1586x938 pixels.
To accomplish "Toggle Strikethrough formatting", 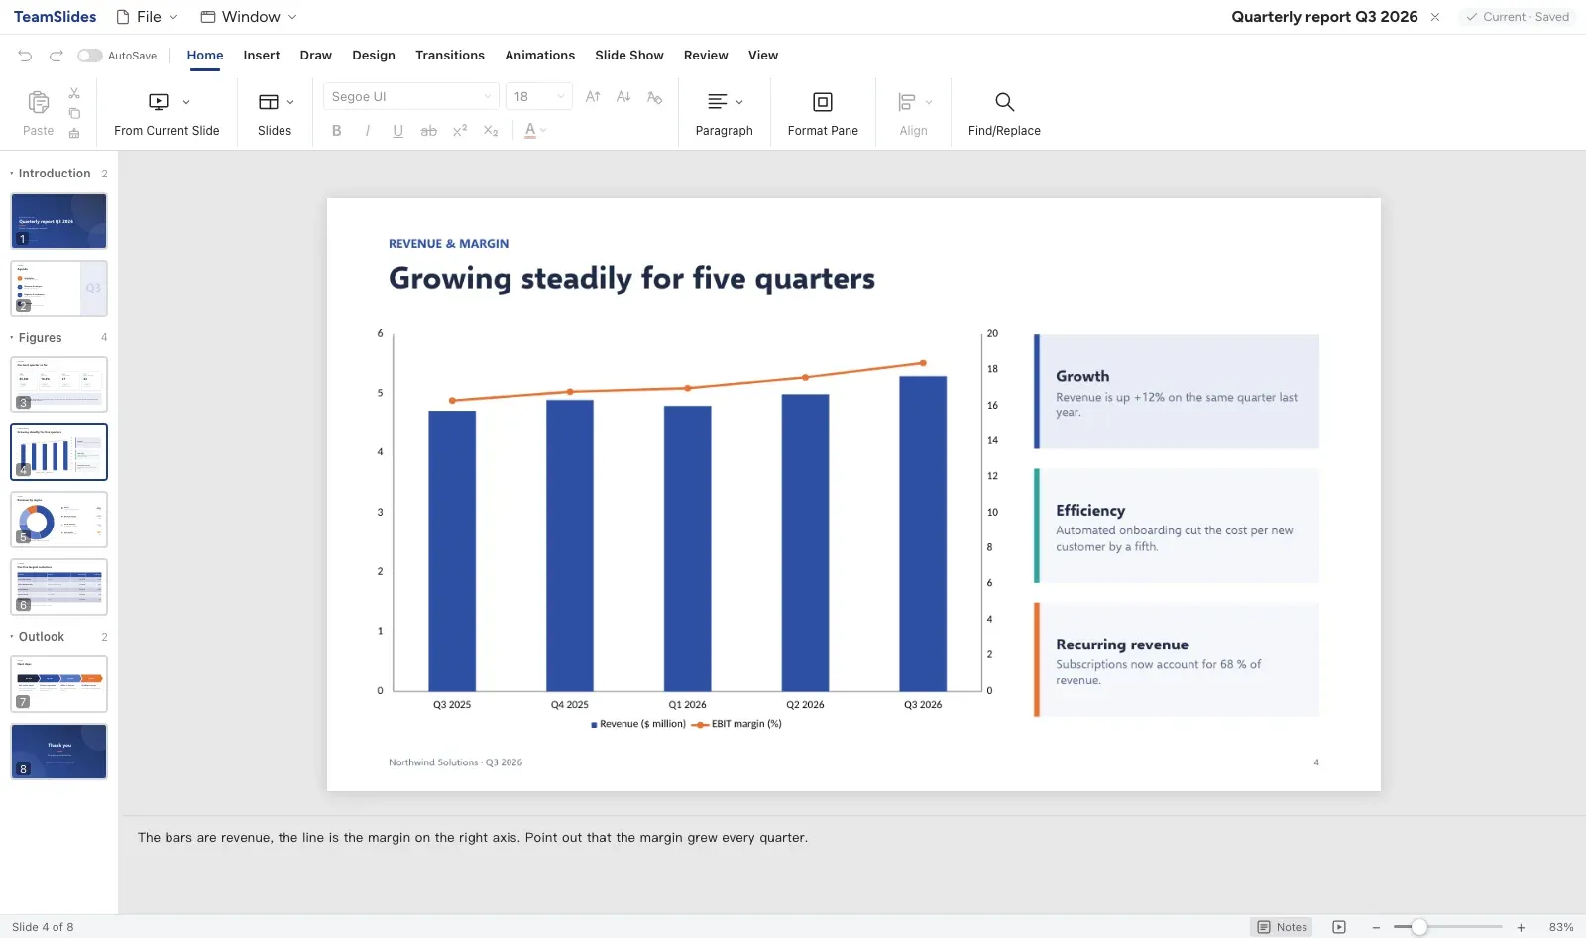I will pos(429,131).
